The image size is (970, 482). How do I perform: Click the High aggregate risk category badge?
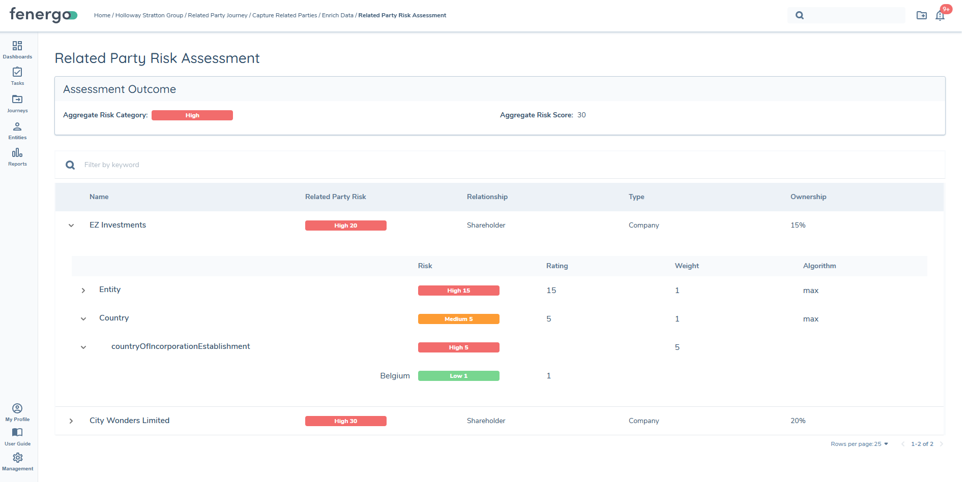coord(192,115)
